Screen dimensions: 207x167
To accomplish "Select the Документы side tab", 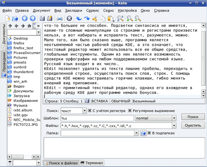I will coord(4,36).
